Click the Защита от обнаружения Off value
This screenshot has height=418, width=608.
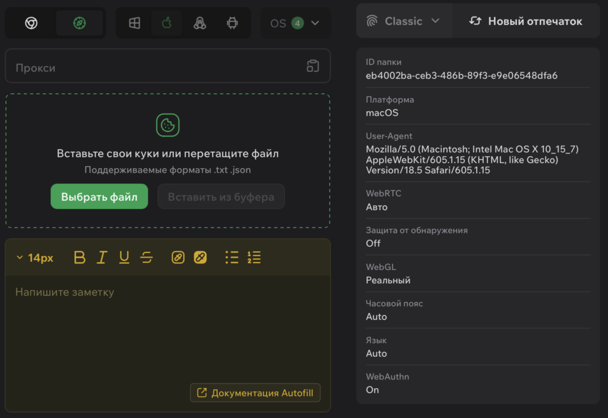[x=373, y=243]
